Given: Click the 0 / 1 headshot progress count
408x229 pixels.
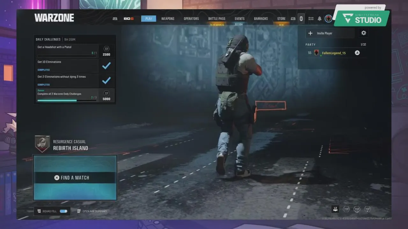Looking at the screenshot, I should click(x=94, y=53).
